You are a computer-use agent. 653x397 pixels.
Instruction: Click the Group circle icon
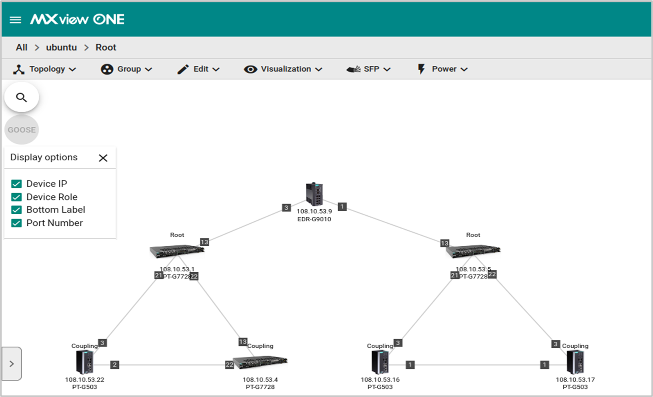click(107, 69)
